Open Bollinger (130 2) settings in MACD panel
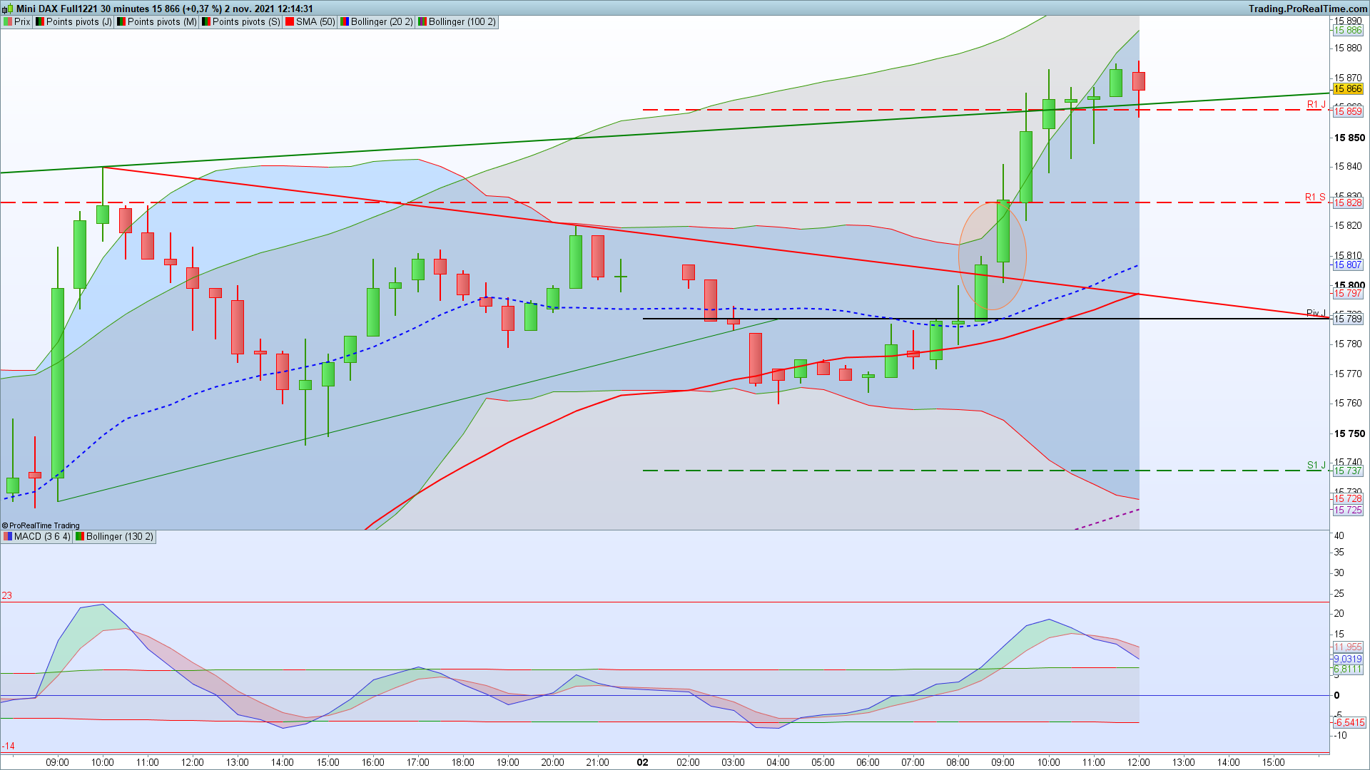Viewport: 1370px width, 770px height. point(119,537)
